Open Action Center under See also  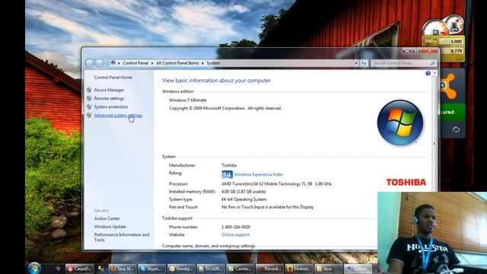coord(107,218)
